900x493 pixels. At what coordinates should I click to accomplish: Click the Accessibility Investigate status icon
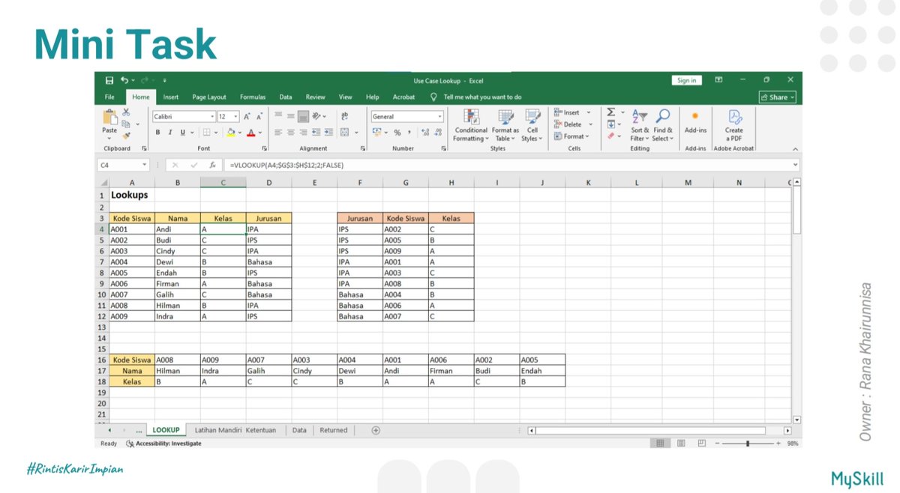coord(130,444)
